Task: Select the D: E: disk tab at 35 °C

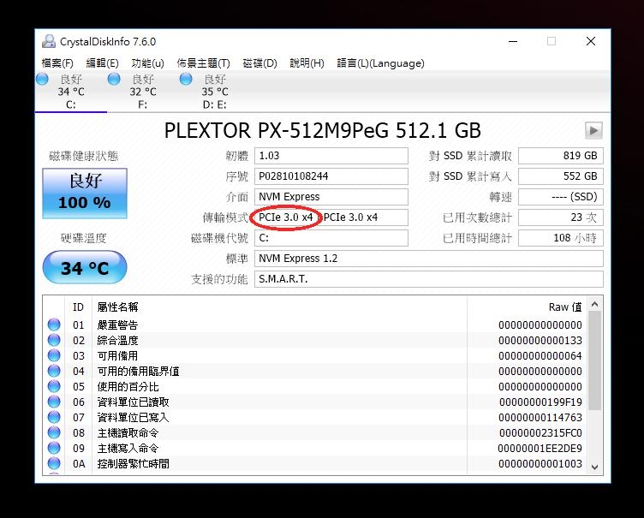Action: pyautogui.click(x=215, y=92)
